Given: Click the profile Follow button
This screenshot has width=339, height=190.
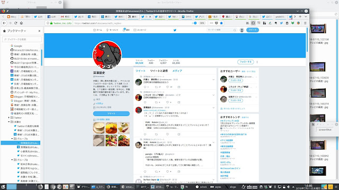Looking at the screenshot, I should (245, 62).
